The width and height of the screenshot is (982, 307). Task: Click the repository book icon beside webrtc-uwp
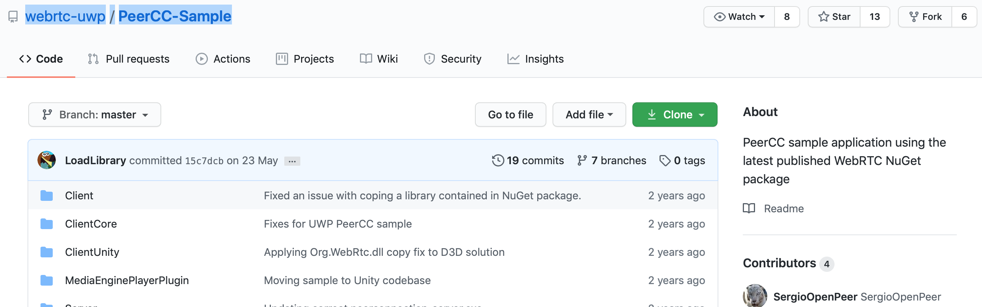coord(13,16)
